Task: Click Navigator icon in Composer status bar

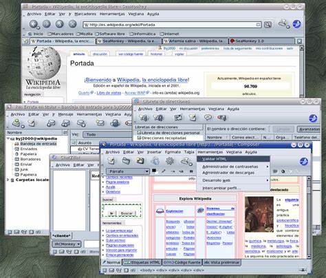Action: pos(105,270)
